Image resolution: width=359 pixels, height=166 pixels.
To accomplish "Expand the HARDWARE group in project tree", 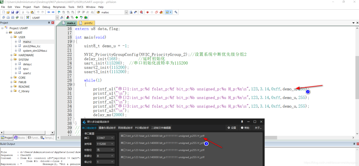I will click(x=11, y=55).
